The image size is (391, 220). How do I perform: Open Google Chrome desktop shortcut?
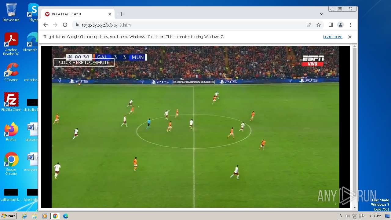[11, 164]
